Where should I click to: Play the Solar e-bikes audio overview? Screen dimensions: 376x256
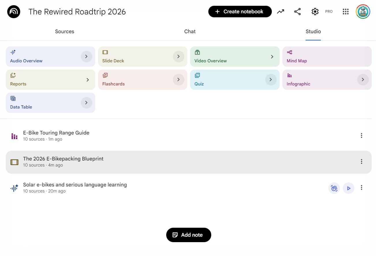[x=349, y=188]
